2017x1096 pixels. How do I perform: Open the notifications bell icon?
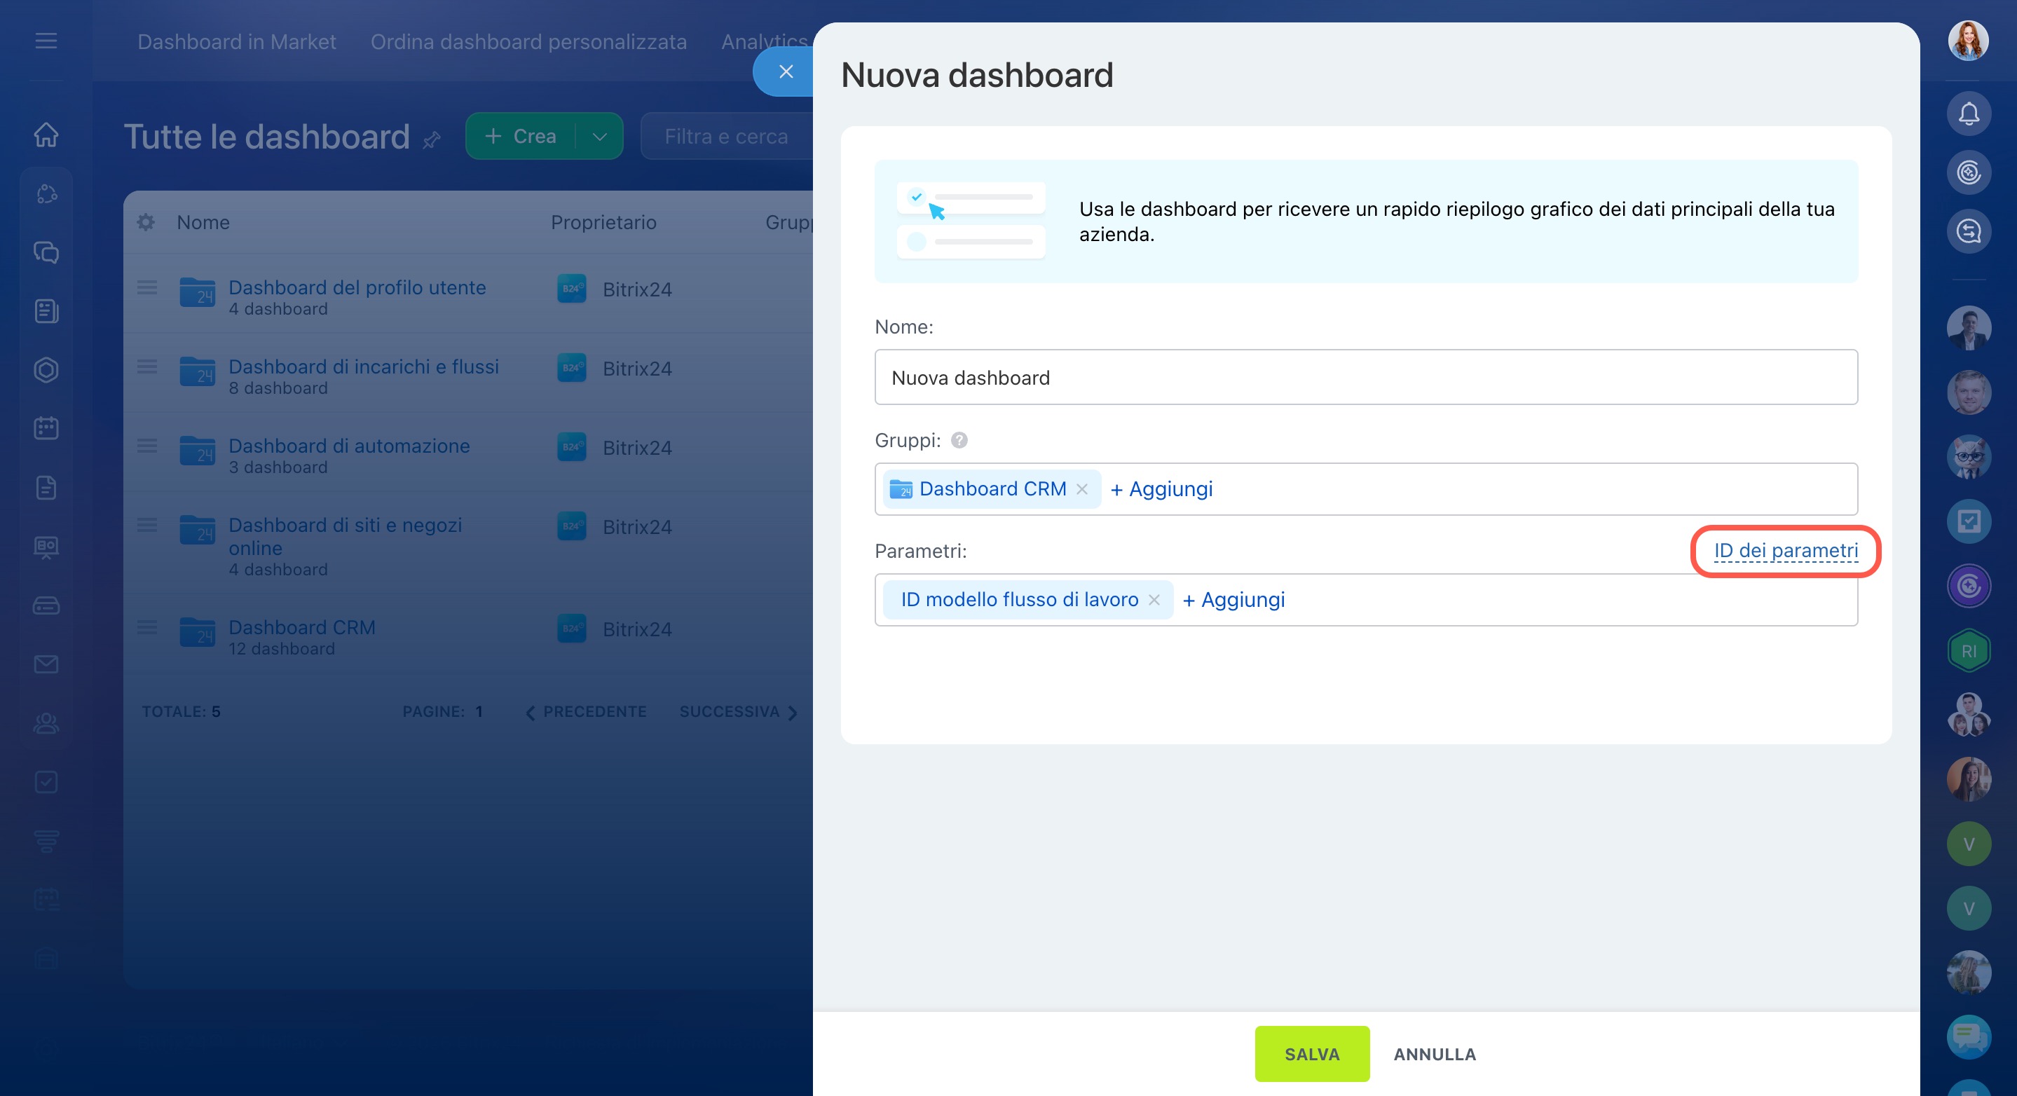[1968, 114]
